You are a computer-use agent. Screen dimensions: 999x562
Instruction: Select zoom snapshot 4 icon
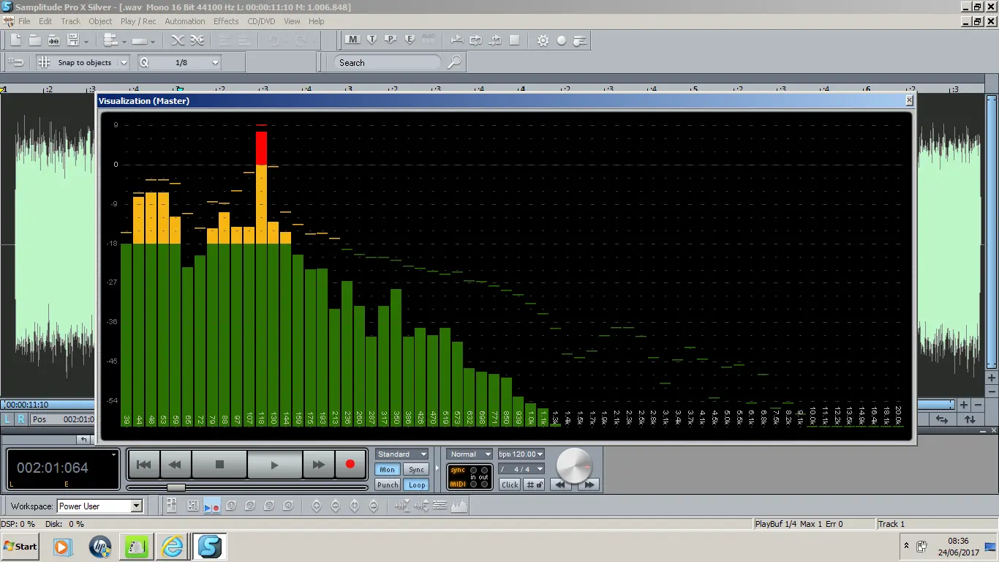pos(288,505)
